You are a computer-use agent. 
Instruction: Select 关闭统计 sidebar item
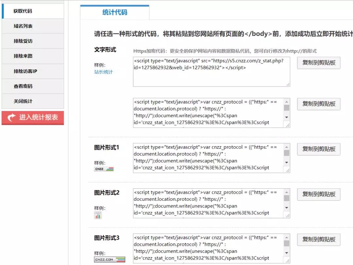tap(33, 101)
